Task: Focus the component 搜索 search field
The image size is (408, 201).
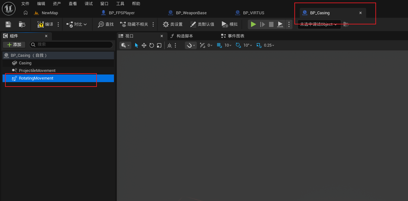Action: (71, 45)
